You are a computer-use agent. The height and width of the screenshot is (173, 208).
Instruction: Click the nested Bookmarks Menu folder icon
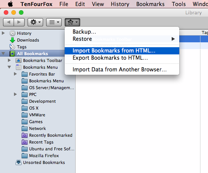click(25, 81)
